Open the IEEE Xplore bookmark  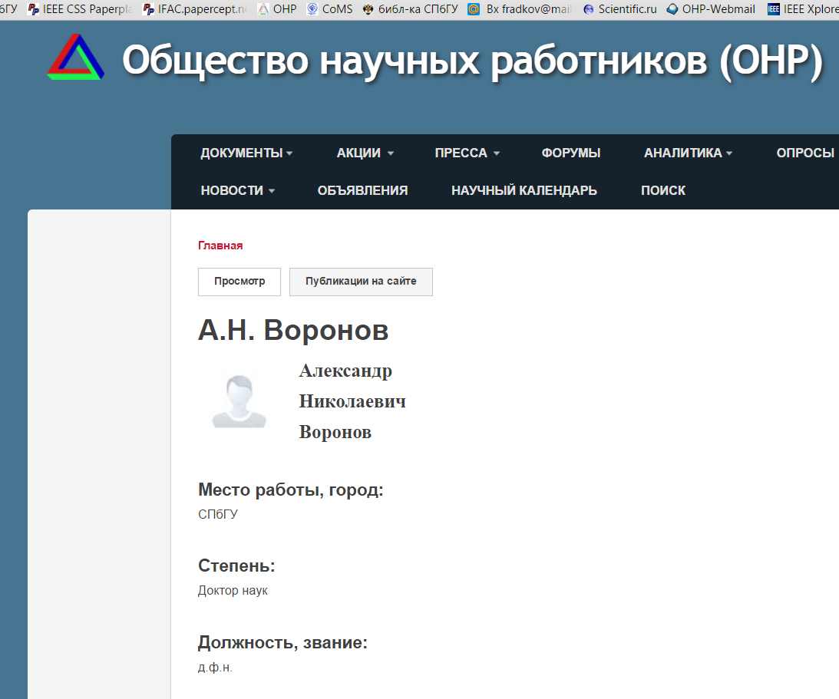[803, 9]
